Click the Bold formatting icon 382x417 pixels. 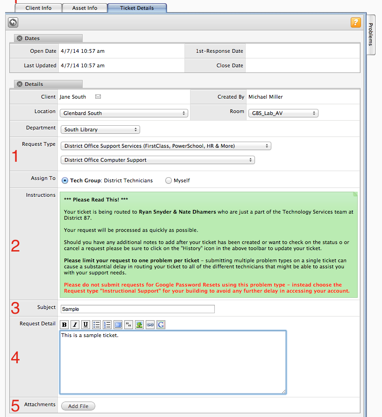(64, 324)
